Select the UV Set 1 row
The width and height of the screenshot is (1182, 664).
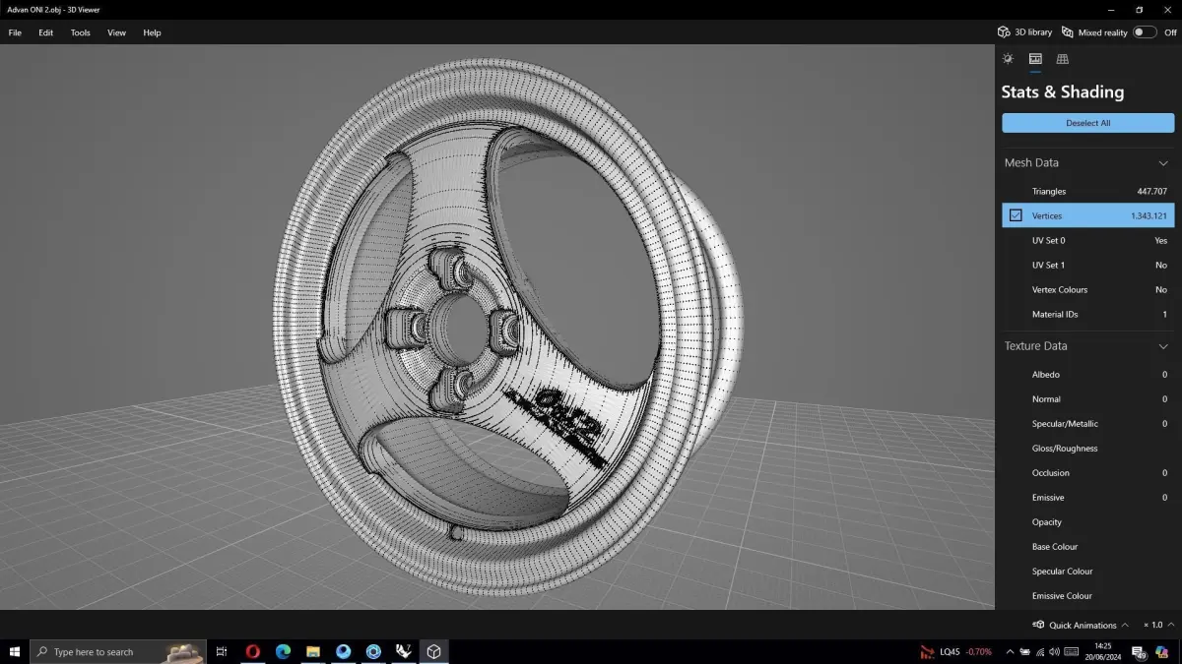tap(1087, 265)
